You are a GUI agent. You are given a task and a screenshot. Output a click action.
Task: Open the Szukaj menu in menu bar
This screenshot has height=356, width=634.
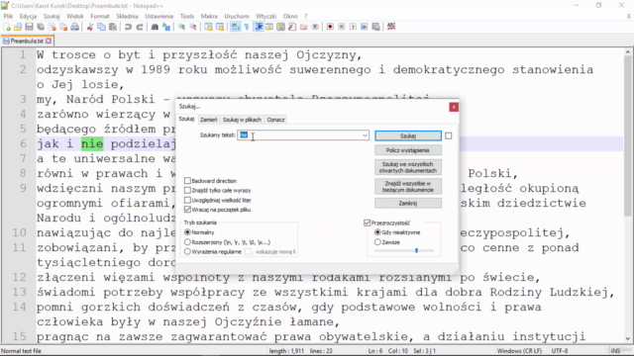52,16
